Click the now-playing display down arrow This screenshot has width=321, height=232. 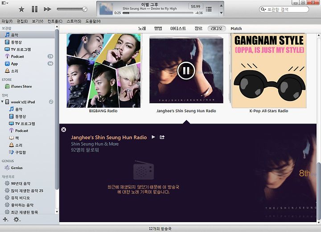(221, 13)
